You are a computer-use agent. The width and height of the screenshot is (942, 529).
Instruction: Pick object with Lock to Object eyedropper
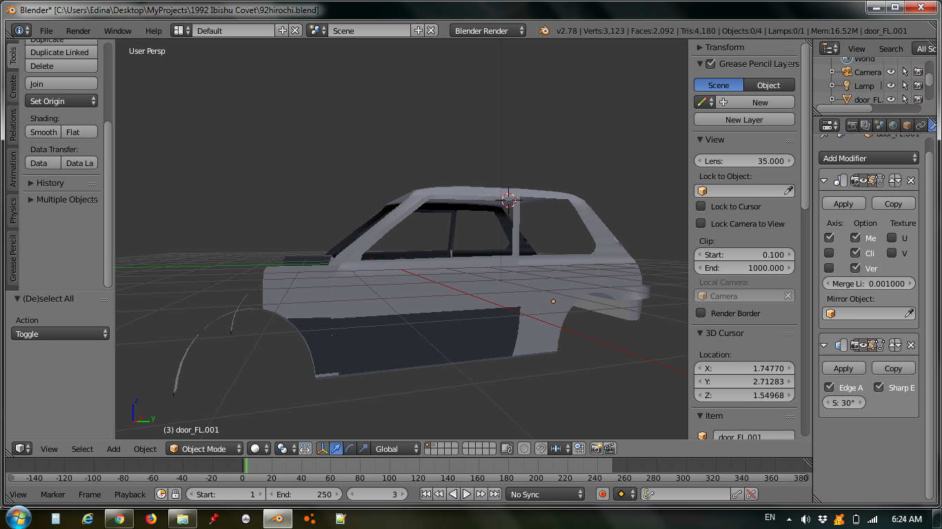(x=788, y=191)
